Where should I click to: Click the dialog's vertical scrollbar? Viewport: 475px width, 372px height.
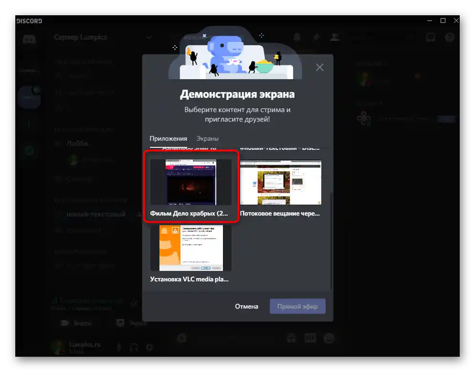[x=331, y=241]
